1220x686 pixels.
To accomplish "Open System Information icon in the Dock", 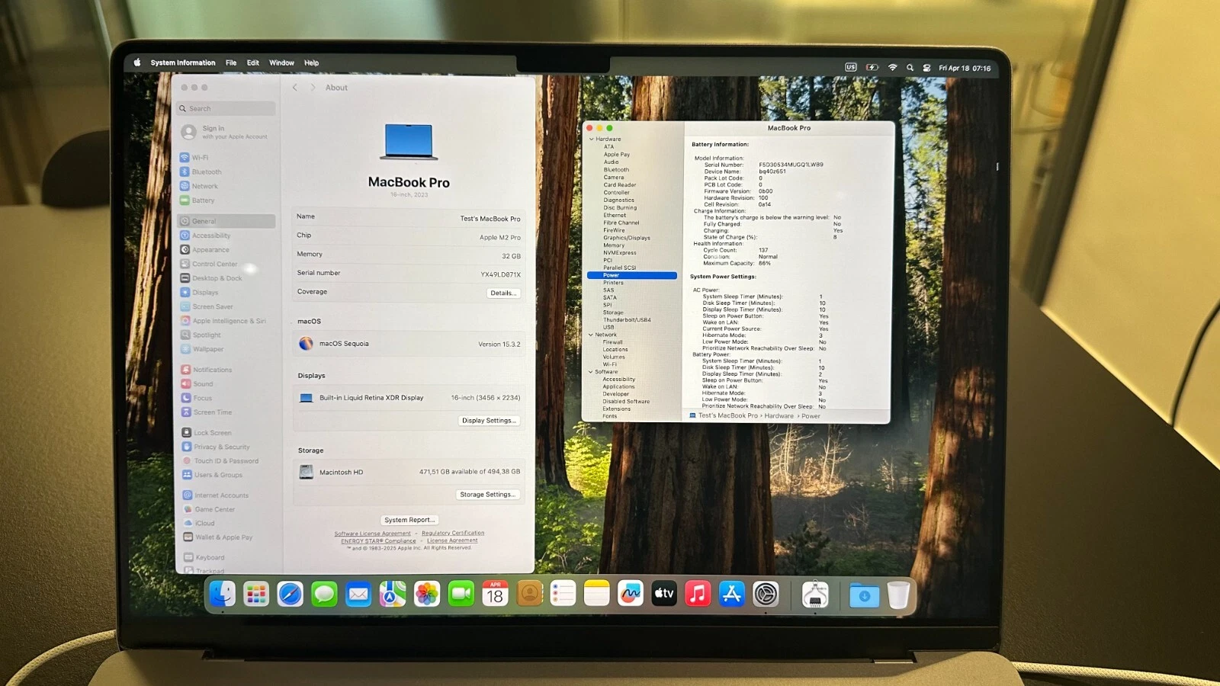I will tap(815, 594).
